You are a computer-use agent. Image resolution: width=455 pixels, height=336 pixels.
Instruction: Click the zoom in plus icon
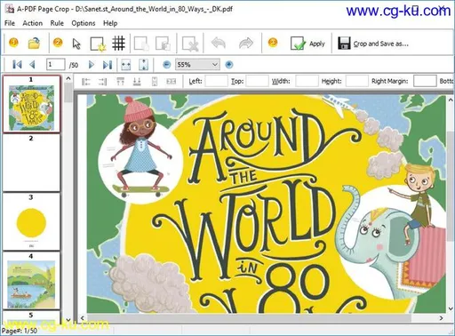[x=229, y=64]
